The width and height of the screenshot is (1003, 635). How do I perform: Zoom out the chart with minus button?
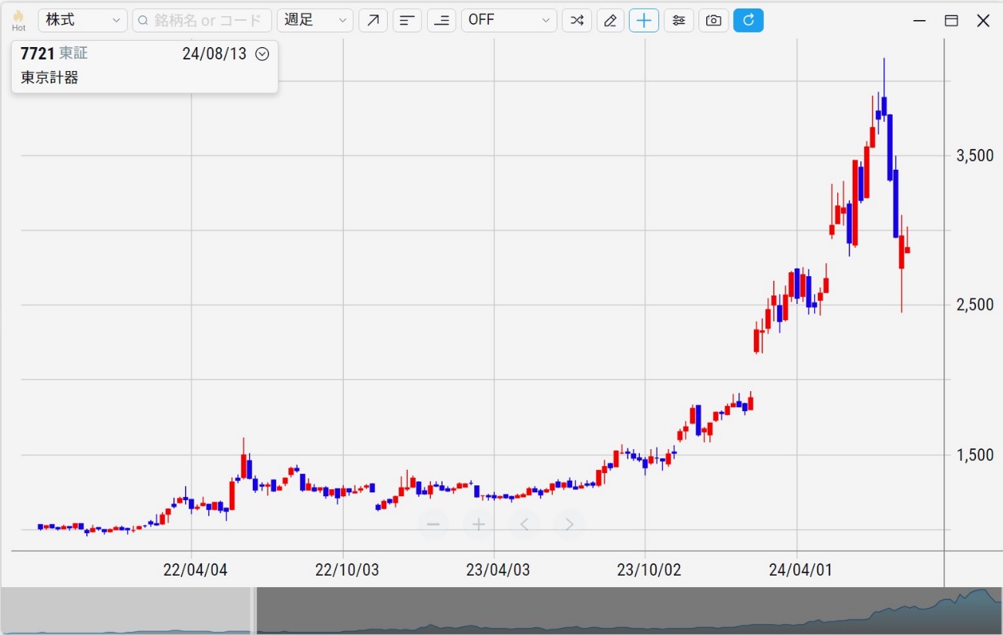[x=433, y=525]
